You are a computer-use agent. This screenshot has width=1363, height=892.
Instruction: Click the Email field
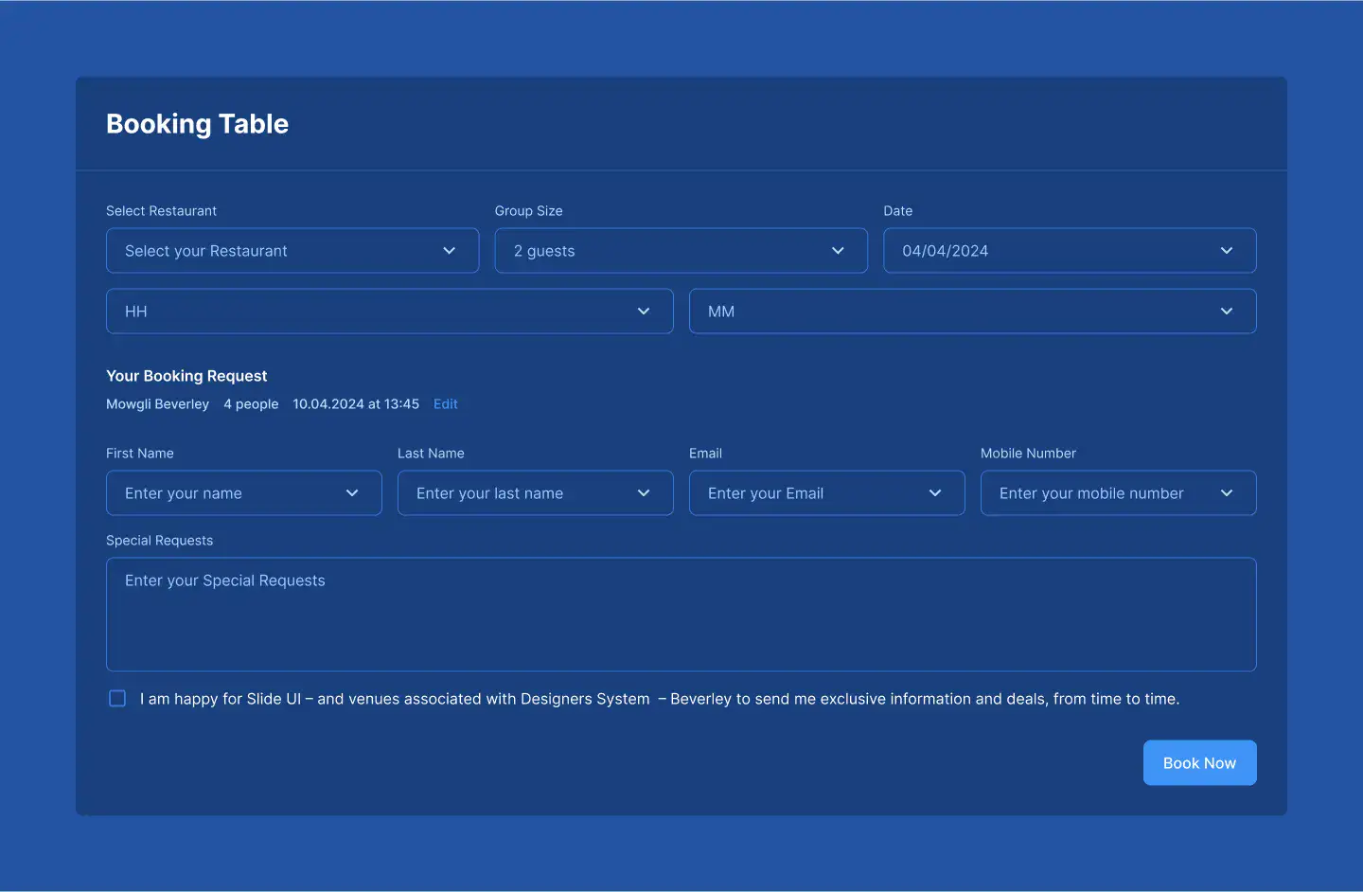click(x=827, y=493)
